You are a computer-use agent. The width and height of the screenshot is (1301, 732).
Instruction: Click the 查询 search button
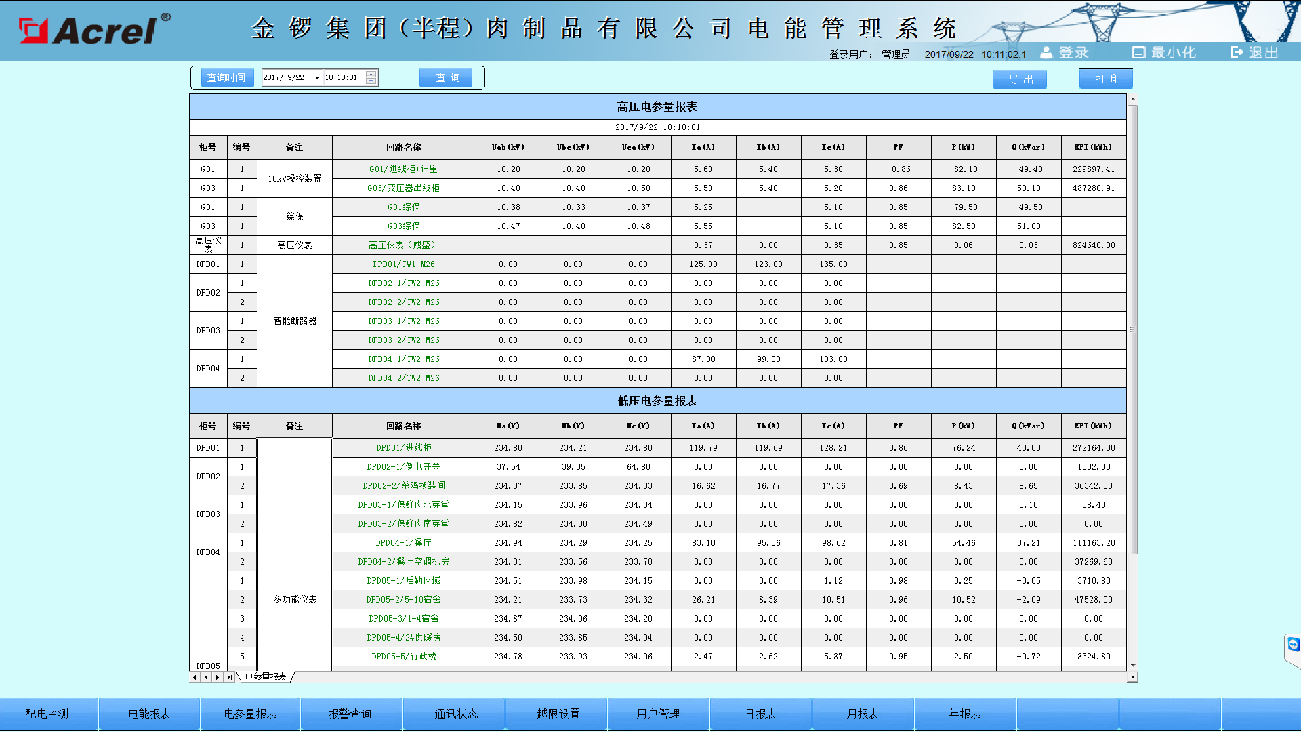click(x=447, y=78)
